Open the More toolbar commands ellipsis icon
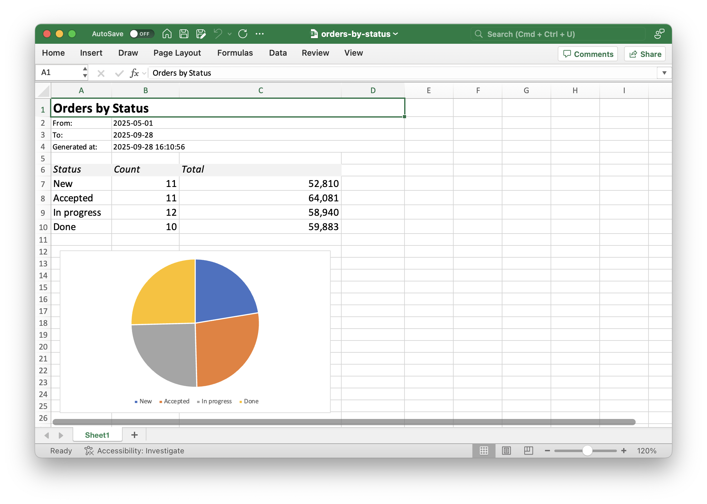Viewport: 707px width, 504px height. 260,34
